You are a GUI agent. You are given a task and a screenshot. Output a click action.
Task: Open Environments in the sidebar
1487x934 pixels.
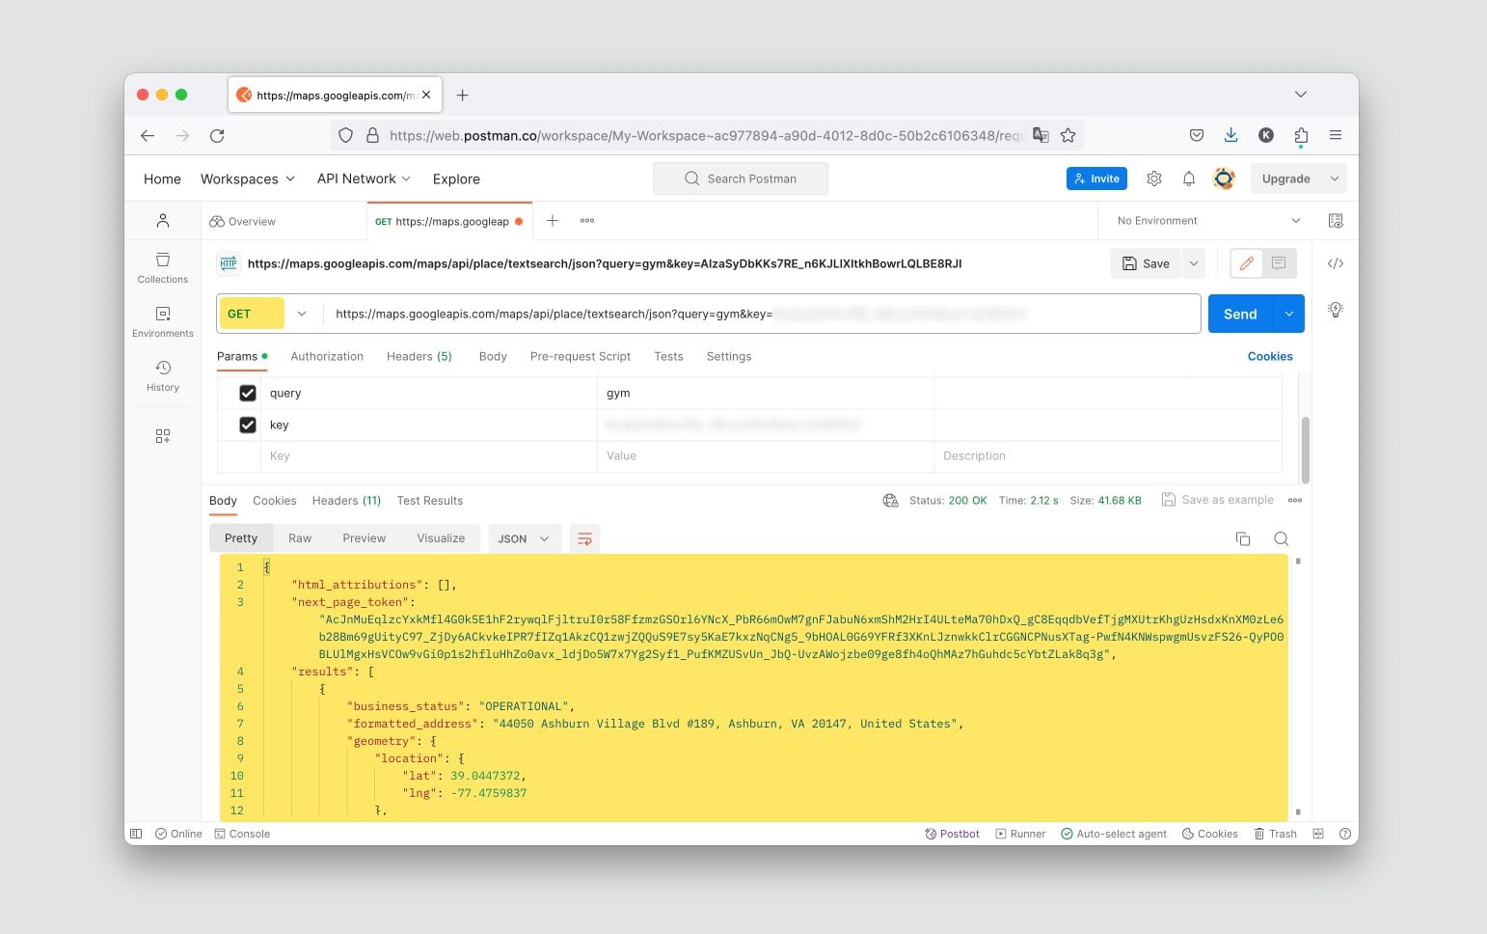click(x=163, y=322)
